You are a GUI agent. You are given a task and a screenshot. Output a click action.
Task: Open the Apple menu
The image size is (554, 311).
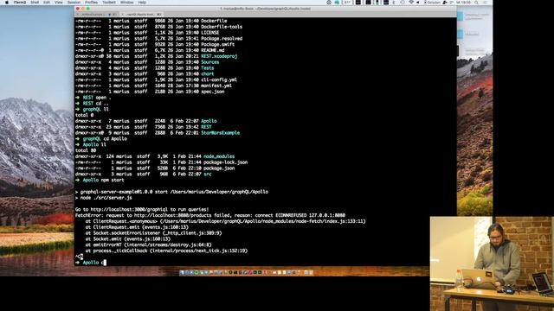point(6,2)
